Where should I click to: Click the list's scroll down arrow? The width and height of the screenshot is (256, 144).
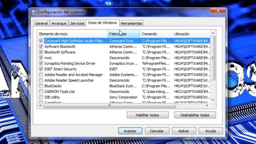click(x=213, y=100)
